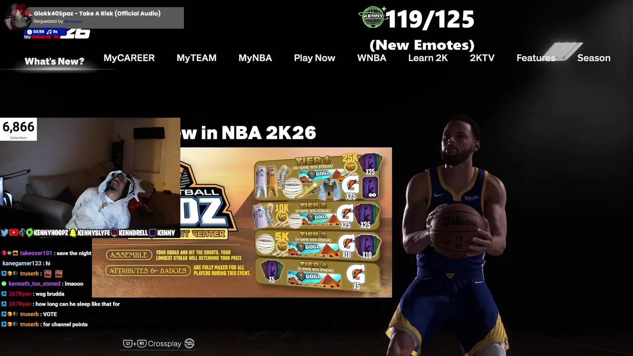633x356 pixels.
Task: Click truserb's 'for channel points' message
Action: point(65,324)
